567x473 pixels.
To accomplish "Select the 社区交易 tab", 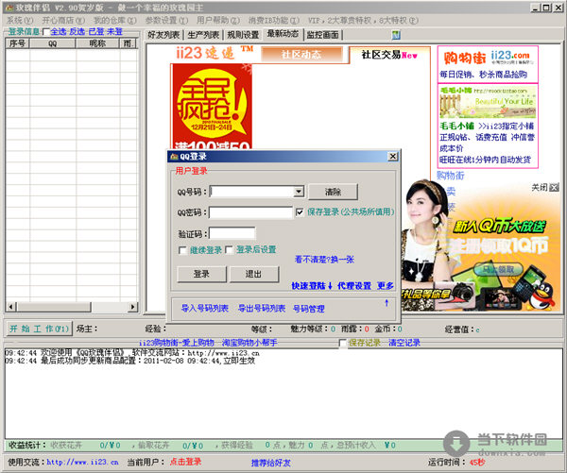I will [389, 55].
